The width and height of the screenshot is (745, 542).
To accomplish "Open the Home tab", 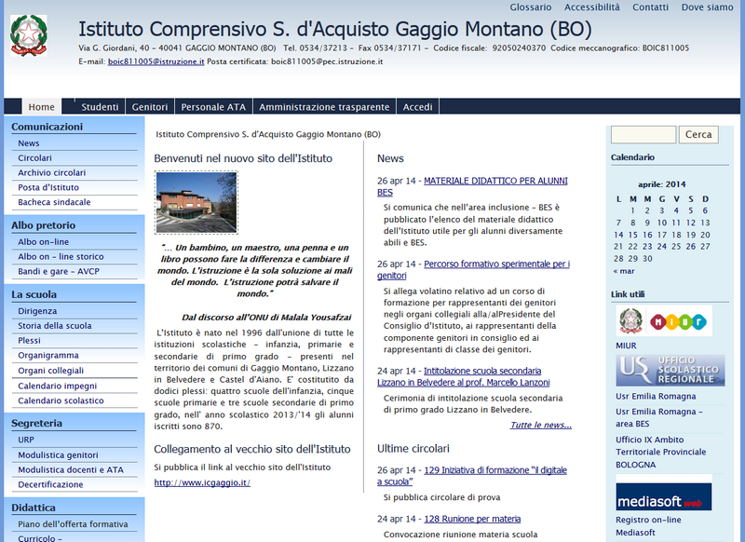I will [x=41, y=107].
